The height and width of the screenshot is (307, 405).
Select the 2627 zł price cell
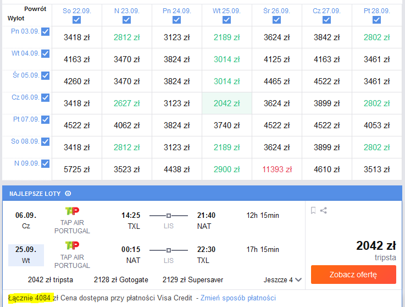click(126, 103)
